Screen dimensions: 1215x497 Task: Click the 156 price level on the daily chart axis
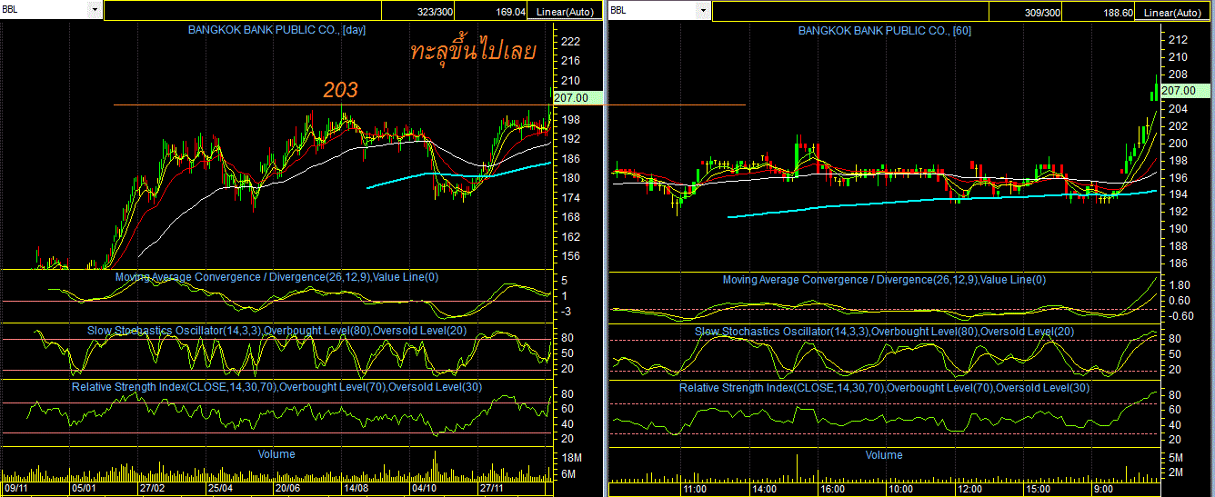(x=571, y=256)
